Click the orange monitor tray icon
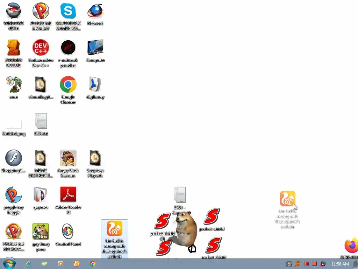358x269 pixels. click(x=314, y=264)
